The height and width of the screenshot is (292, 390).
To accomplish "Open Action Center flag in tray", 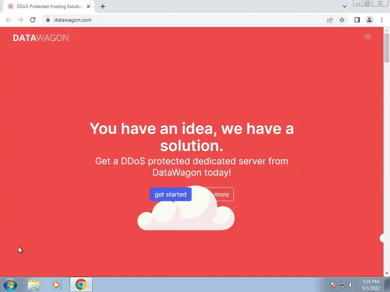I will tap(333, 285).
